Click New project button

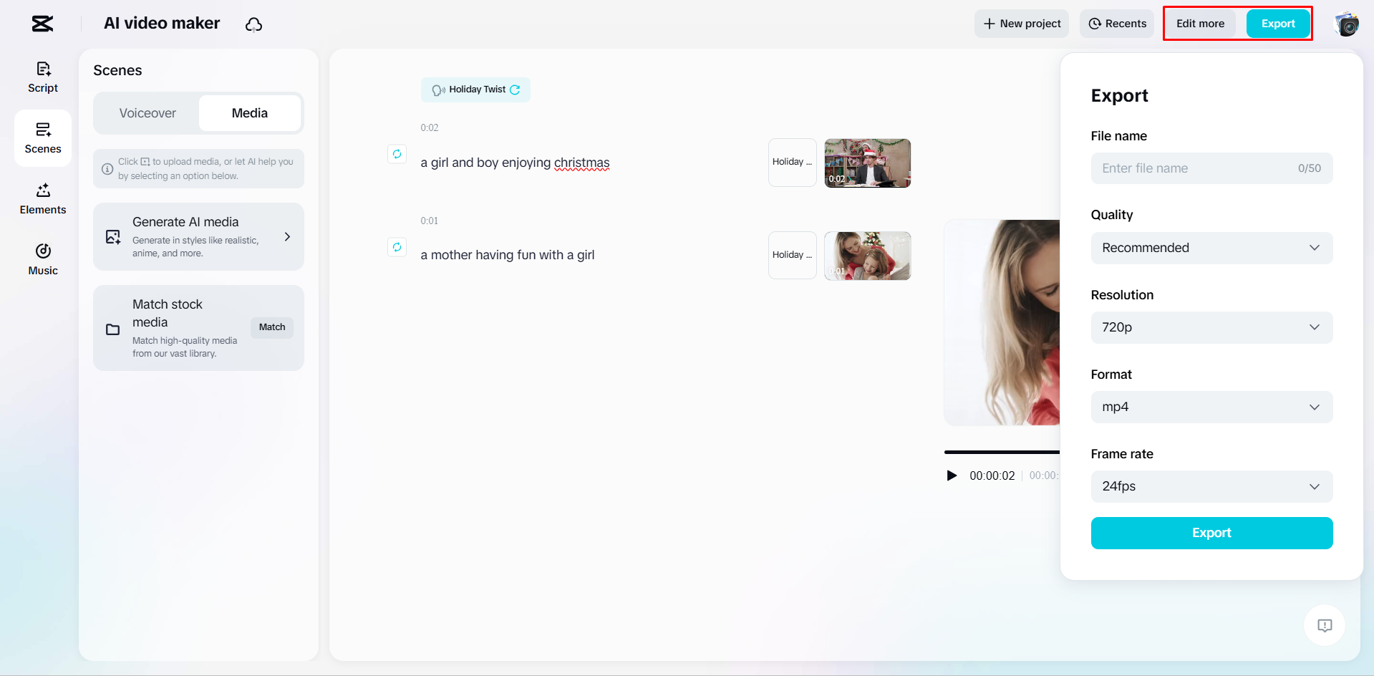tap(1022, 24)
